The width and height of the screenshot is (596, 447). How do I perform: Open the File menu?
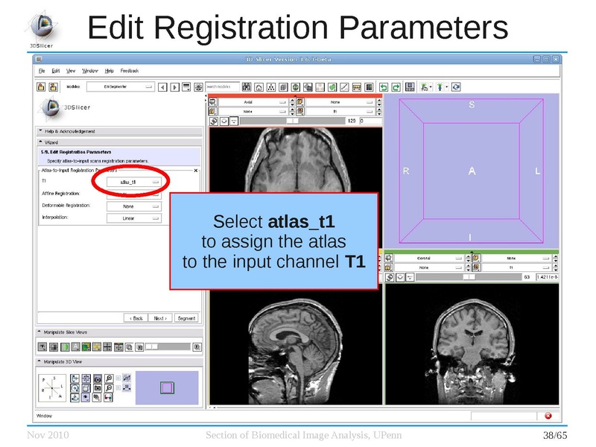[x=41, y=70]
